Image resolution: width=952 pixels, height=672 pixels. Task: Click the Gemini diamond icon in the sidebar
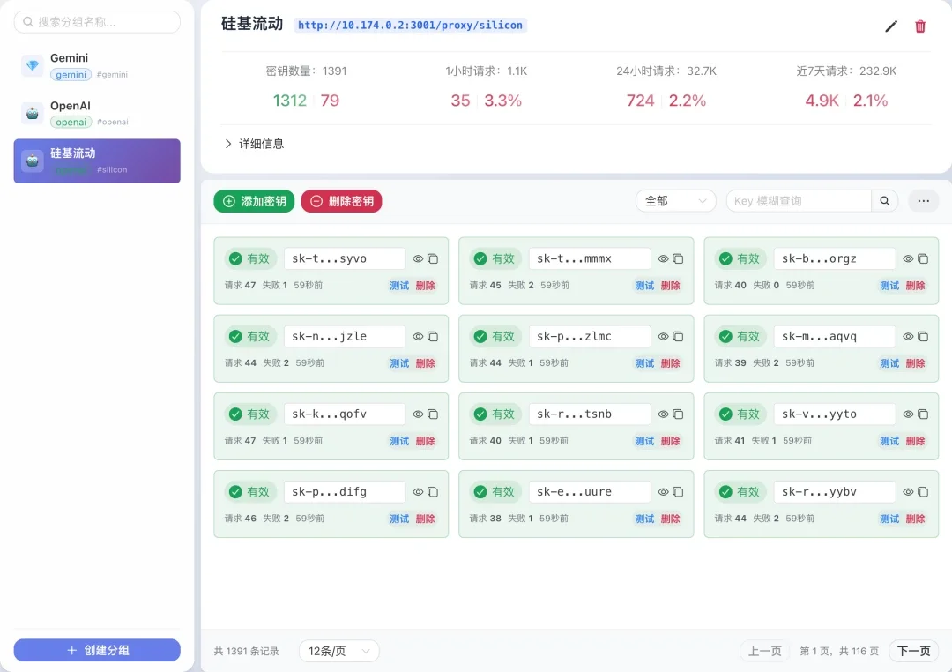tap(32, 64)
